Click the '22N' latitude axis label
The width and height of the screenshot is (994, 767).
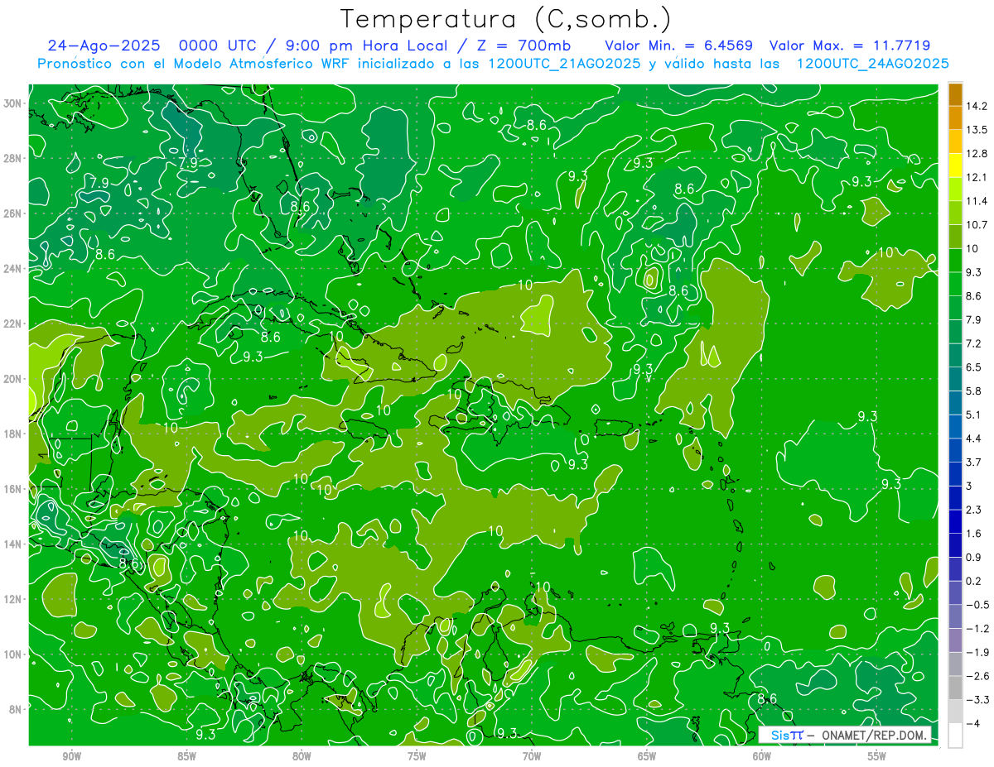pos(14,324)
